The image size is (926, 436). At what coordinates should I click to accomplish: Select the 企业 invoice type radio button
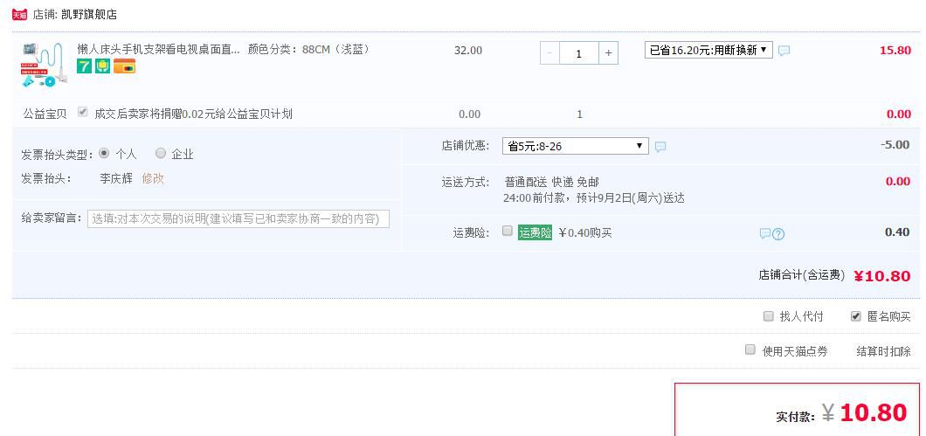[x=161, y=153]
